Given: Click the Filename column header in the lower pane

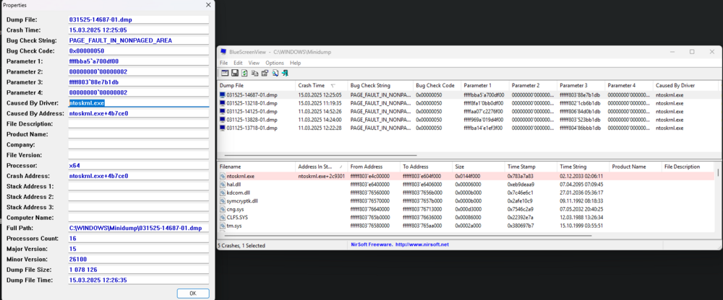Looking at the screenshot, I should tap(257, 167).
